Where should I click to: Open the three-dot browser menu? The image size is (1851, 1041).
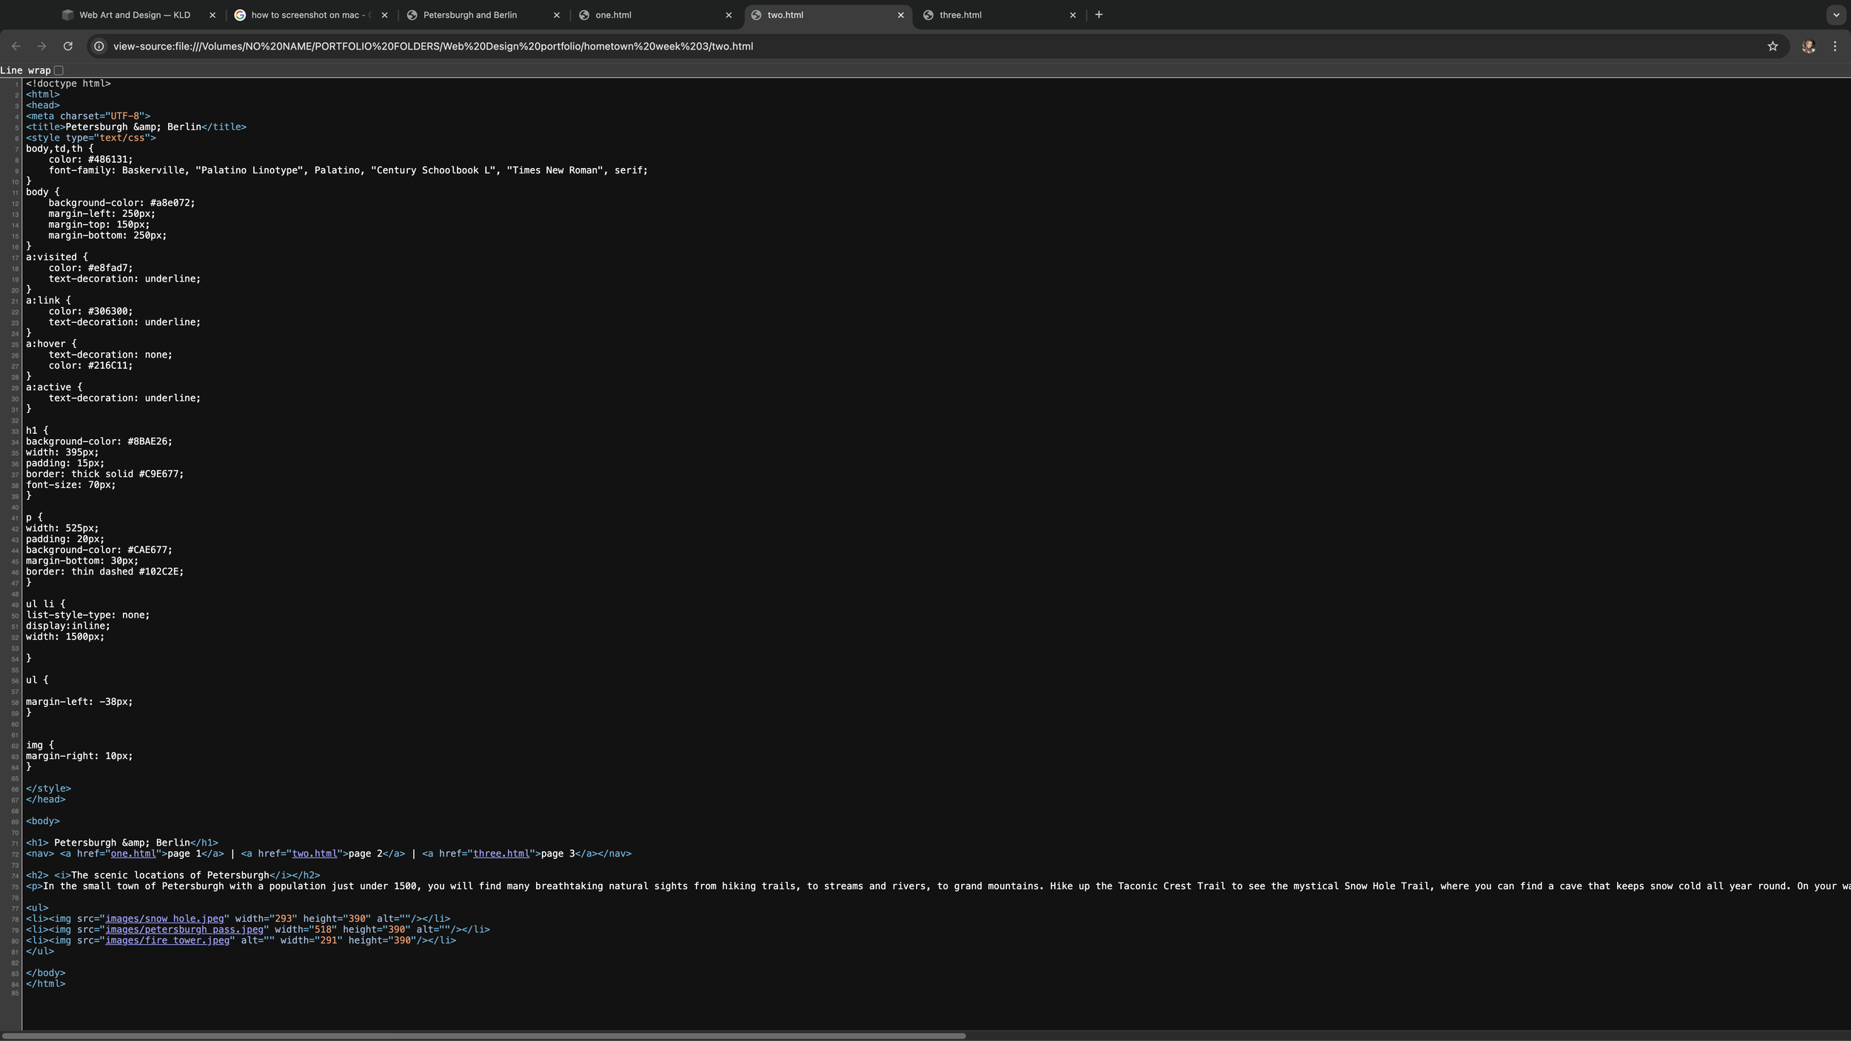(1835, 46)
